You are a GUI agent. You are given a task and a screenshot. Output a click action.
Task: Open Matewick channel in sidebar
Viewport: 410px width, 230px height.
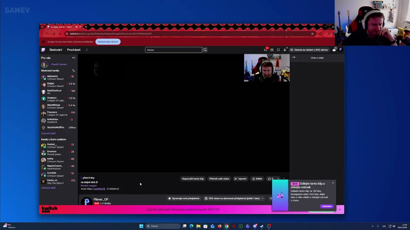click(x=58, y=78)
